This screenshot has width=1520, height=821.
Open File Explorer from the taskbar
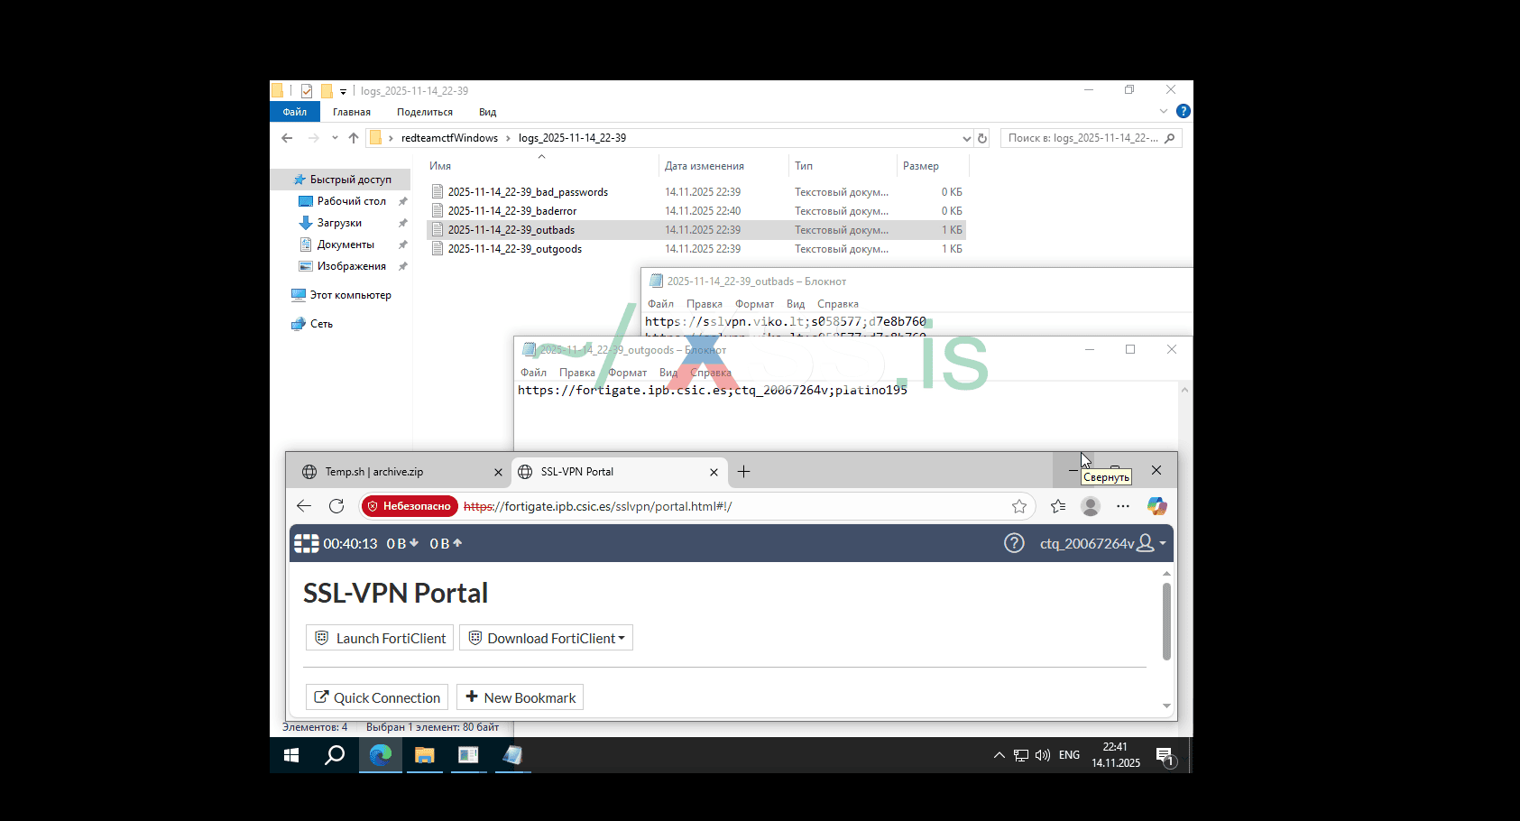[x=424, y=755]
